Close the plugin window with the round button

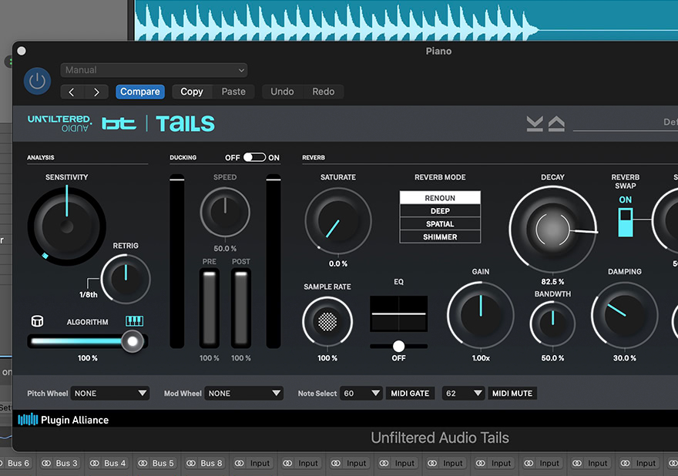click(22, 51)
